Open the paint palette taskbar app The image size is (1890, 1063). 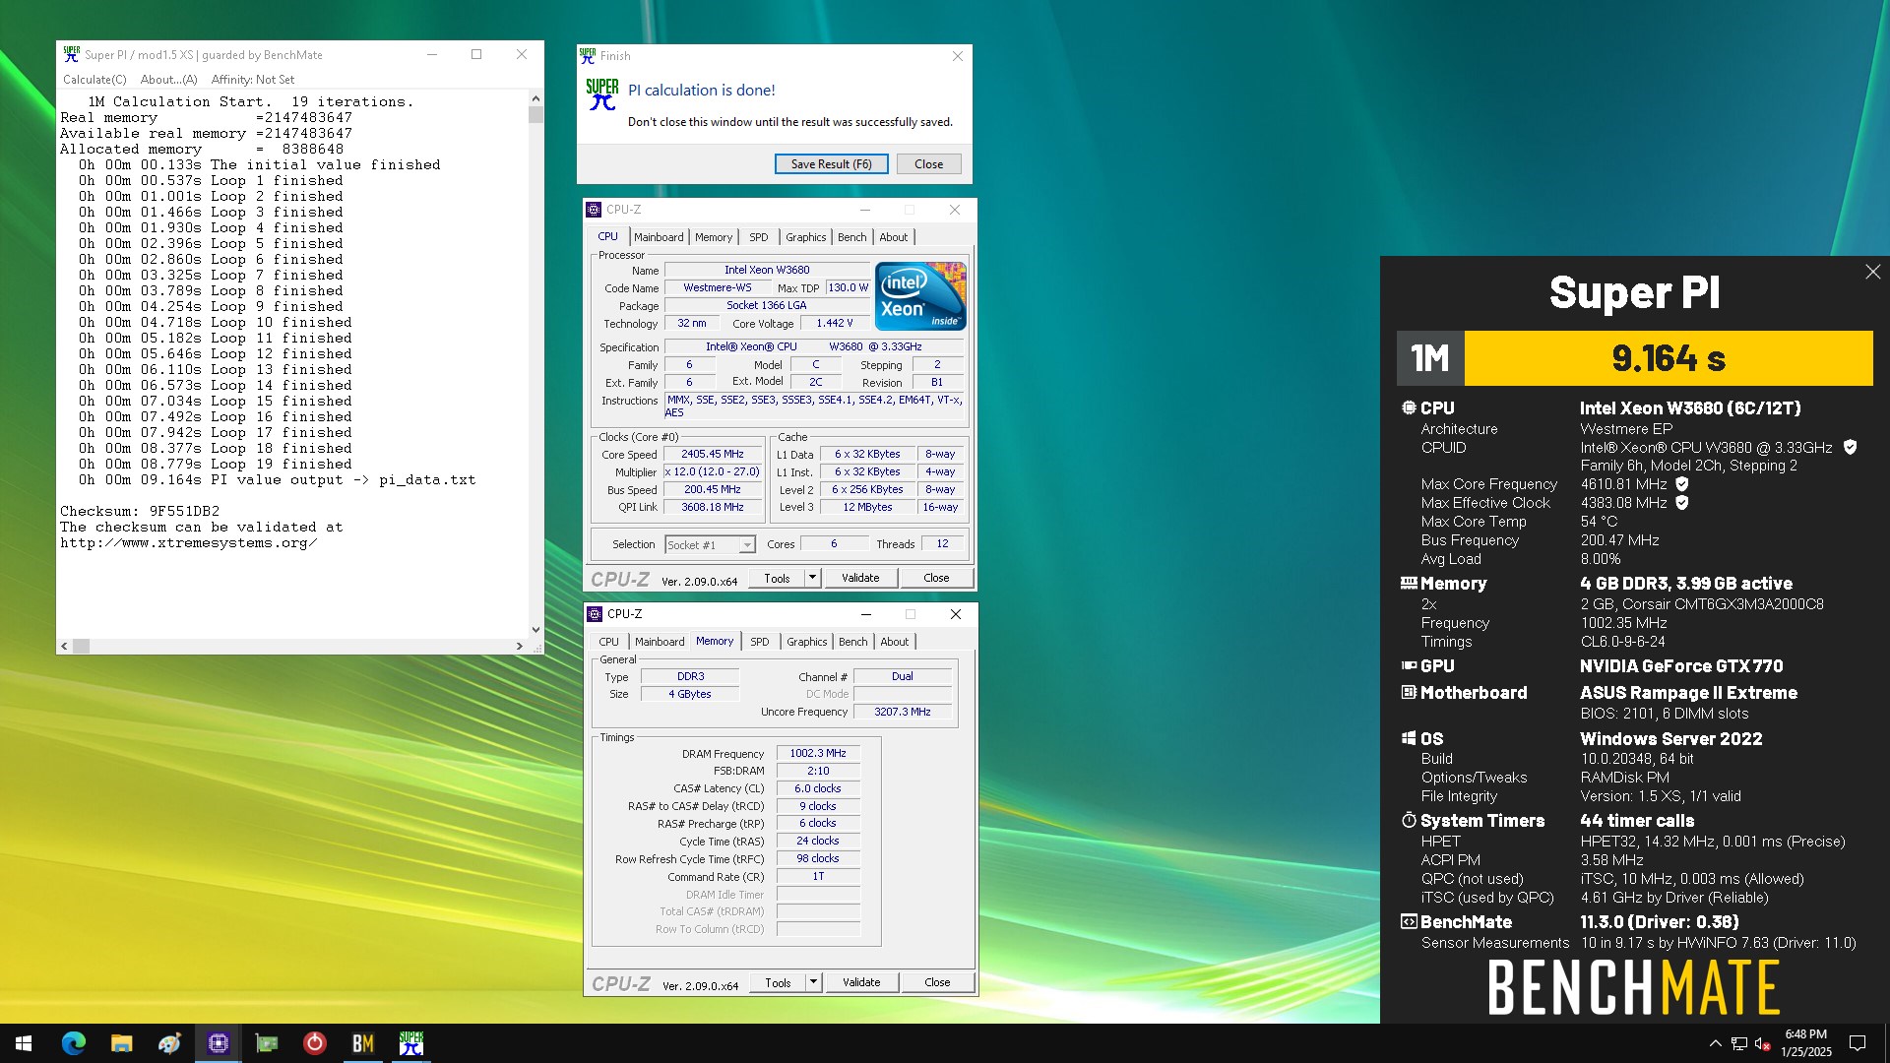[x=169, y=1043]
